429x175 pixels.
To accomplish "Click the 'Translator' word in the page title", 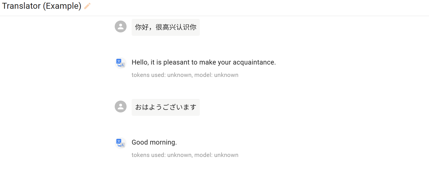I will tap(21, 6).
